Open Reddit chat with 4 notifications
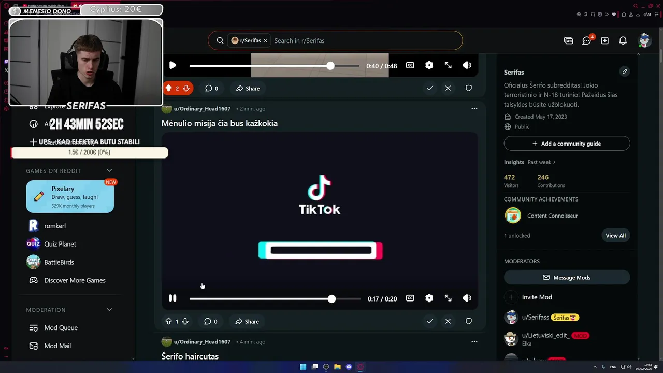 coord(587,40)
